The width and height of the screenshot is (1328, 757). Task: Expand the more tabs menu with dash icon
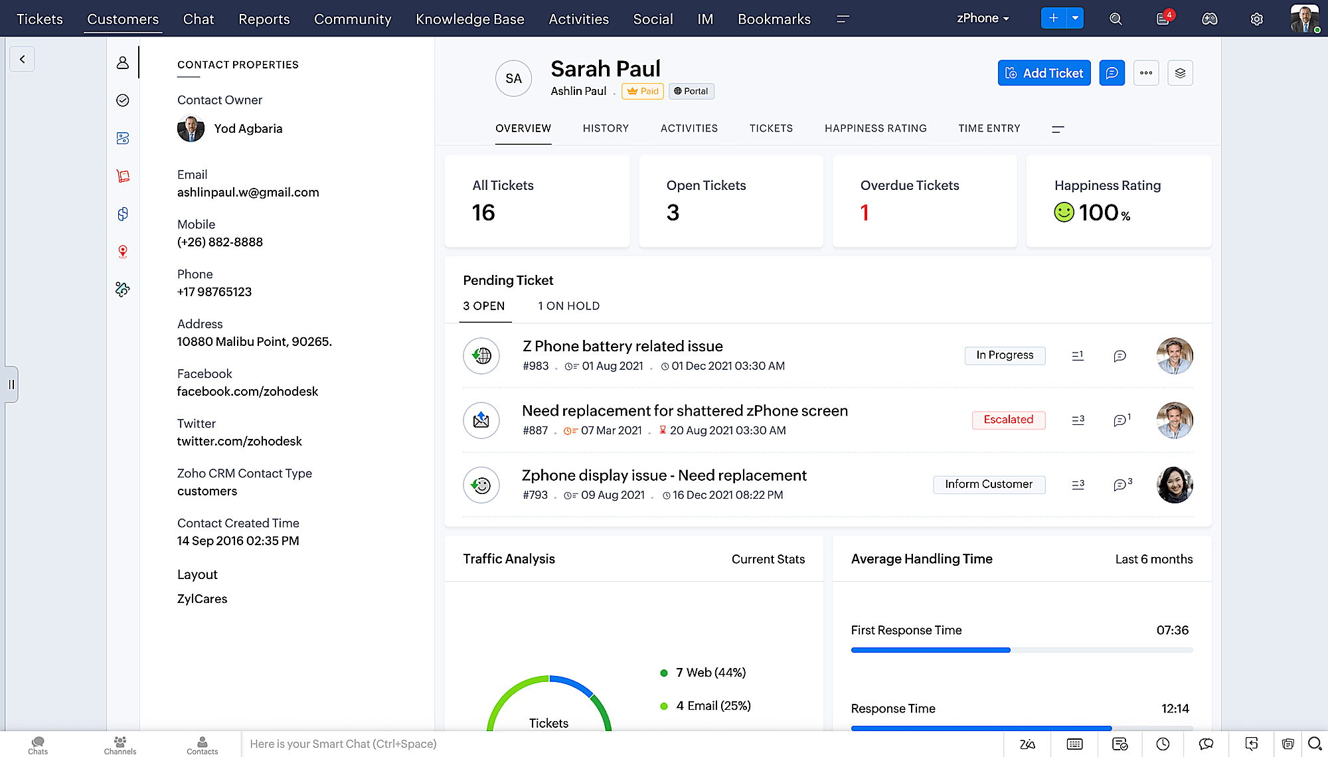coord(1057,127)
